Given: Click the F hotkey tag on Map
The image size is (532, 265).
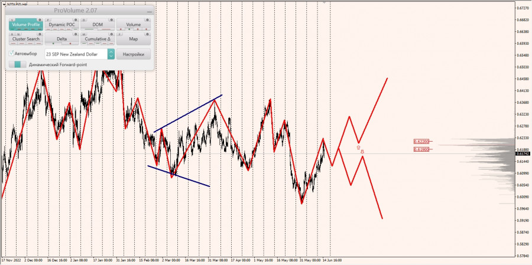Looking at the screenshot, I should tap(119, 35).
